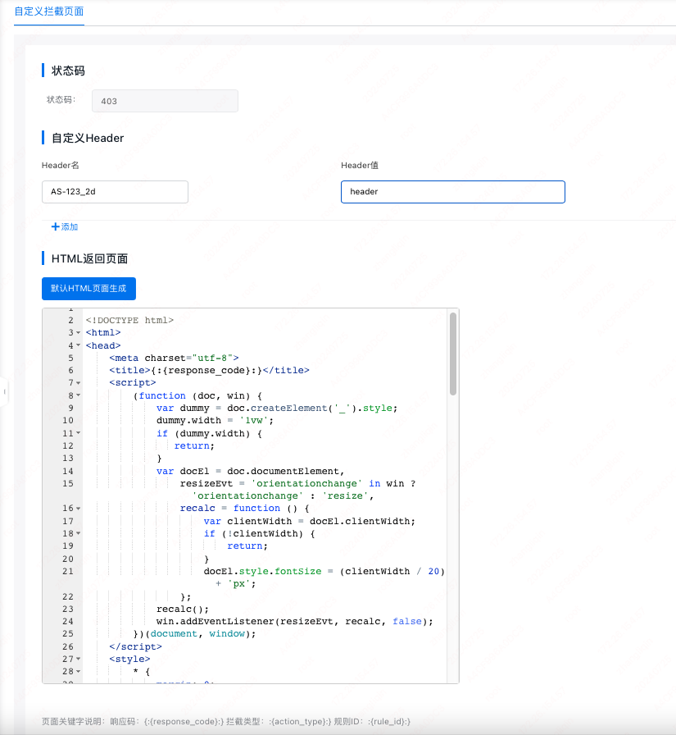The height and width of the screenshot is (735, 676).
Task: Click 'var dummy' line in editor
Action: (277, 409)
